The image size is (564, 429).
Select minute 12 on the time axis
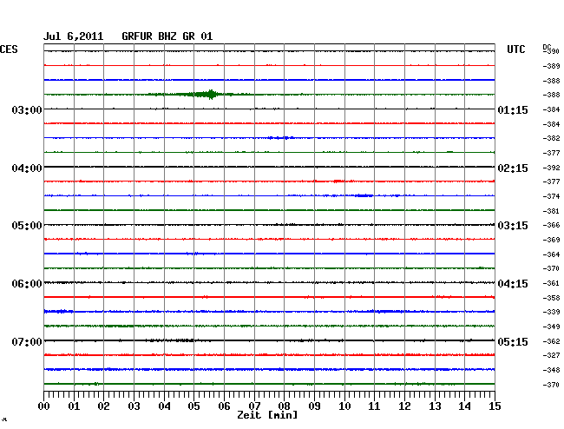[404, 406]
